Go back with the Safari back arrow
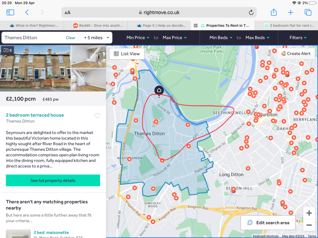The image size is (318, 238). 27,12
